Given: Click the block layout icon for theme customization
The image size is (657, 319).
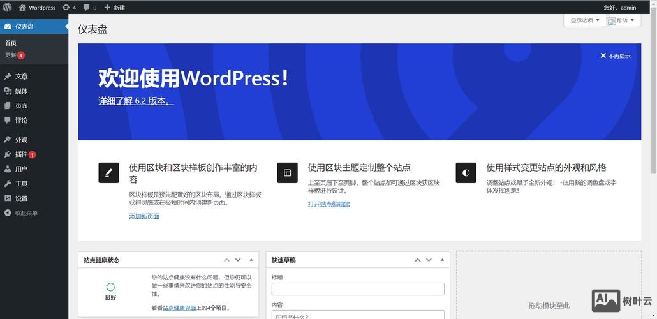Looking at the screenshot, I should click(x=288, y=173).
